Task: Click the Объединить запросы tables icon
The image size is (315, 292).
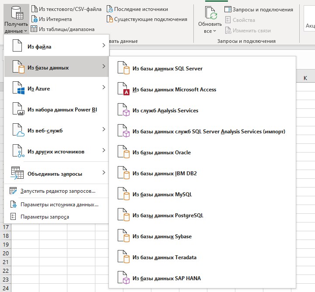Action: coord(17,173)
